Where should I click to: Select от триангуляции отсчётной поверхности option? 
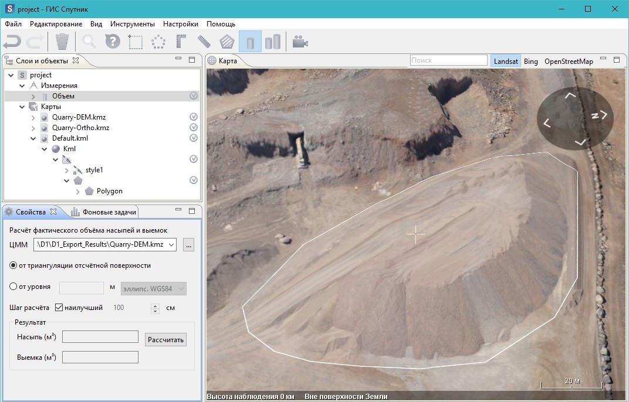click(x=13, y=265)
